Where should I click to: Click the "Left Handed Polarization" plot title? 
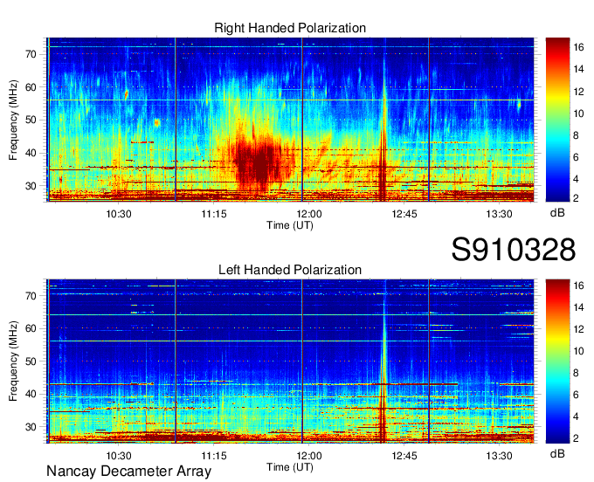point(290,270)
